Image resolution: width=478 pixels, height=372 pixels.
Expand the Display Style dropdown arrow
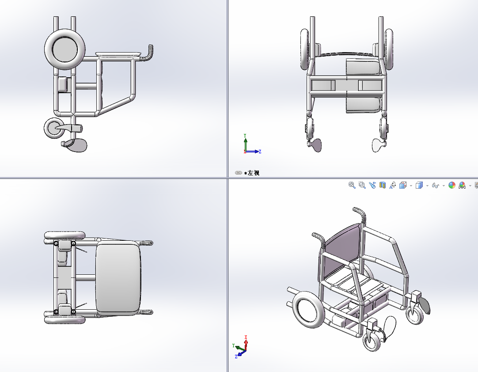tap(427, 186)
